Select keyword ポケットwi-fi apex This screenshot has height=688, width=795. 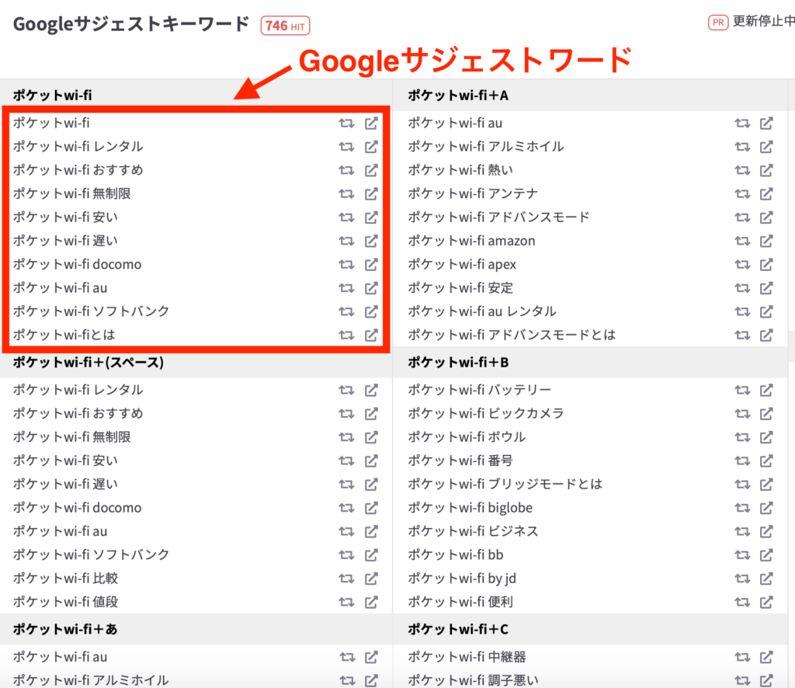pyautogui.click(x=463, y=264)
